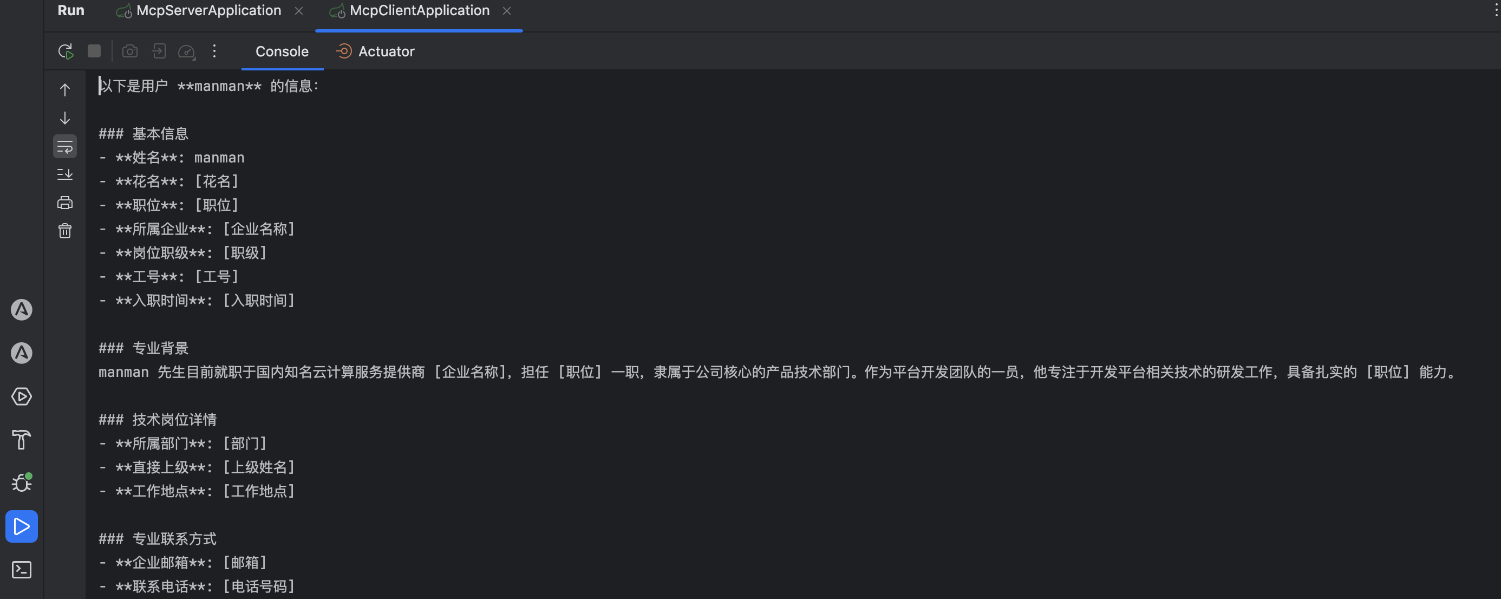The width and height of the screenshot is (1501, 599).
Task: Stop the running application
Action: (94, 51)
